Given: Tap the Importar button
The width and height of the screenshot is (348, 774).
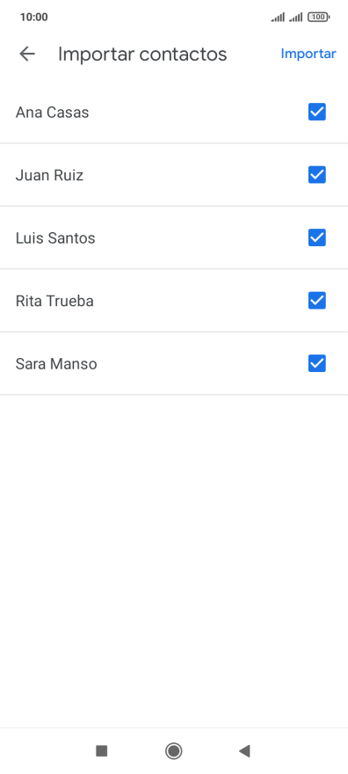Looking at the screenshot, I should click(x=308, y=54).
